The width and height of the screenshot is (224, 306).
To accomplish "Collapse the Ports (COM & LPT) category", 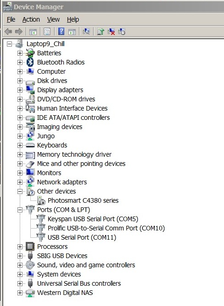I will tap(20, 210).
